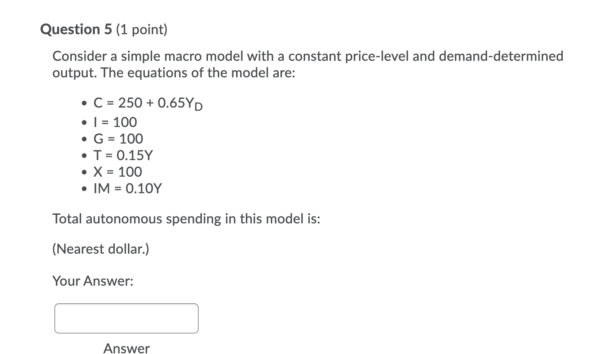This screenshot has width=615, height=354.
Task: Select the subscript D in the C equation
Action: [x=198, y=107]
